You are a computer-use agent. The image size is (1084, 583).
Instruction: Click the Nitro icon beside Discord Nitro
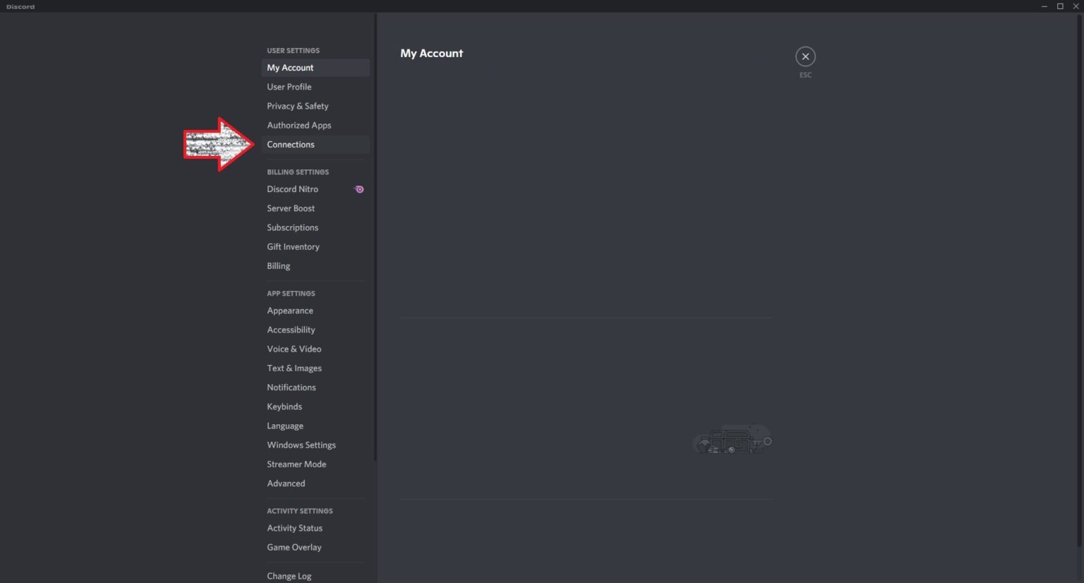click(359, 189)
